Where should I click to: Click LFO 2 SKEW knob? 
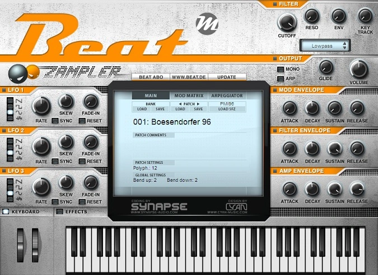(x=66, y=142)
